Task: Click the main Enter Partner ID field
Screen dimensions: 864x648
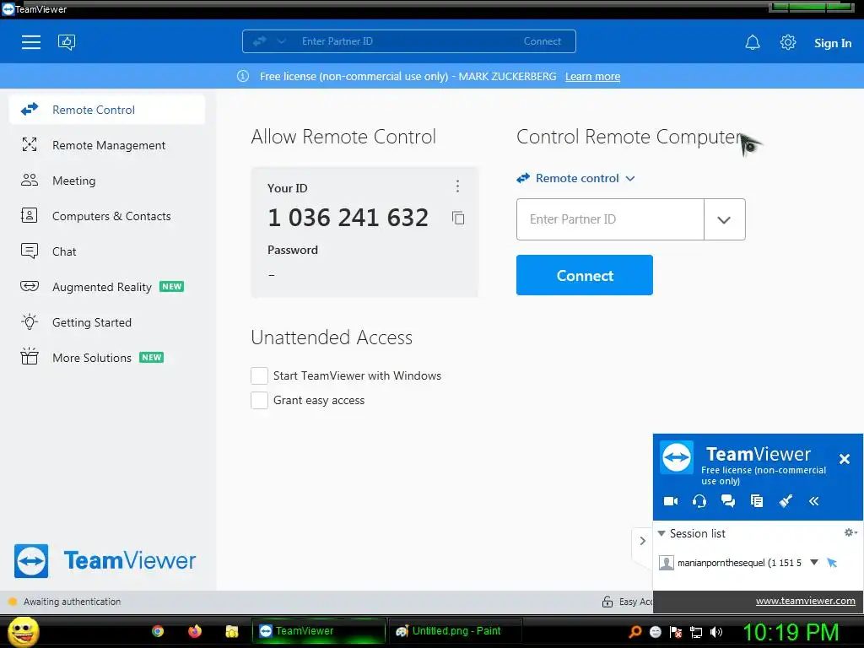Action: coord(610,219)
